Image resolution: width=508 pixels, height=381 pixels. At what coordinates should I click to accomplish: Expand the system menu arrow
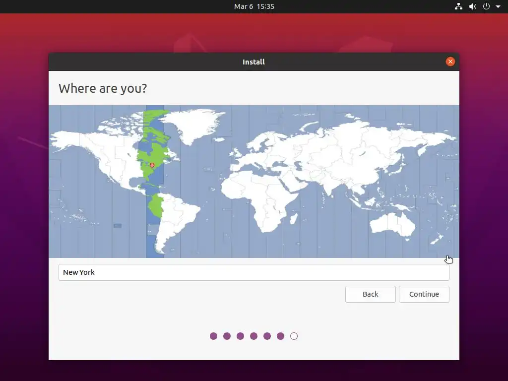coord(498,6)
